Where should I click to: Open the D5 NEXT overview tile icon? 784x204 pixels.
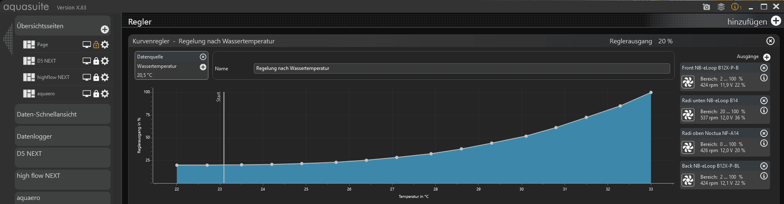point(29,61)
